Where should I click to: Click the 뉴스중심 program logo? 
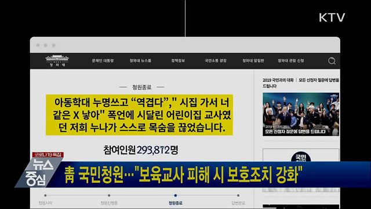click(39, 172)
